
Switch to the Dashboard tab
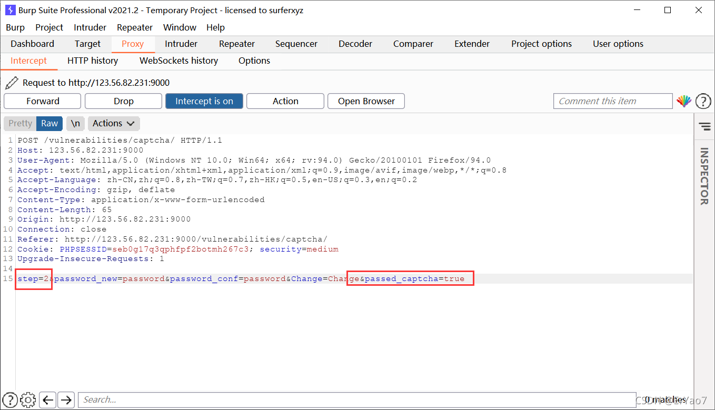[32, 44]
